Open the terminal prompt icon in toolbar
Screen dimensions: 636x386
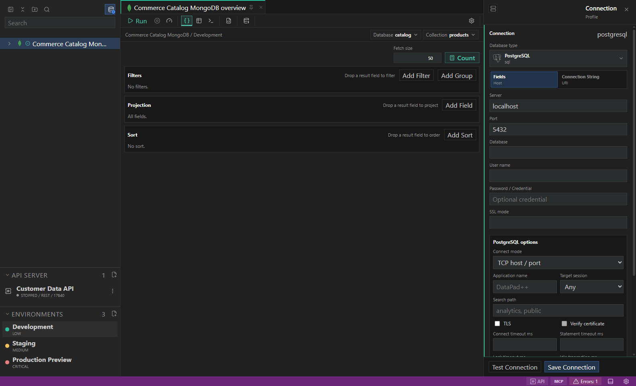(x=211, y=21)
